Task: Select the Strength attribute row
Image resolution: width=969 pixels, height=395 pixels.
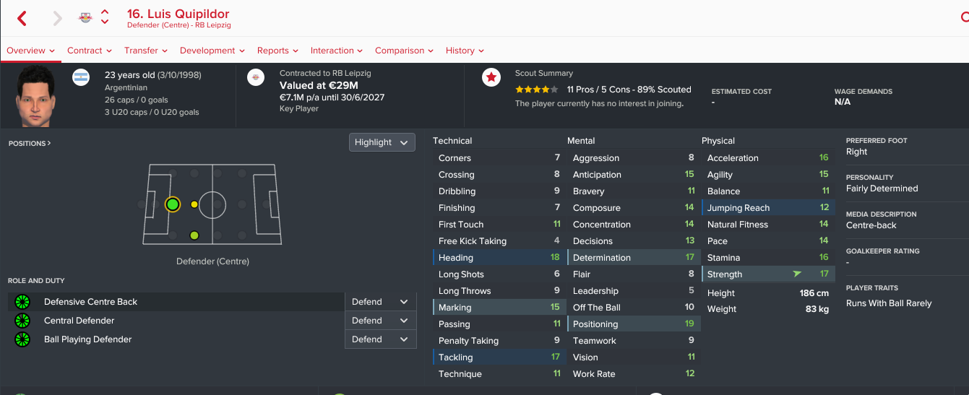Action: pos(768,274)
